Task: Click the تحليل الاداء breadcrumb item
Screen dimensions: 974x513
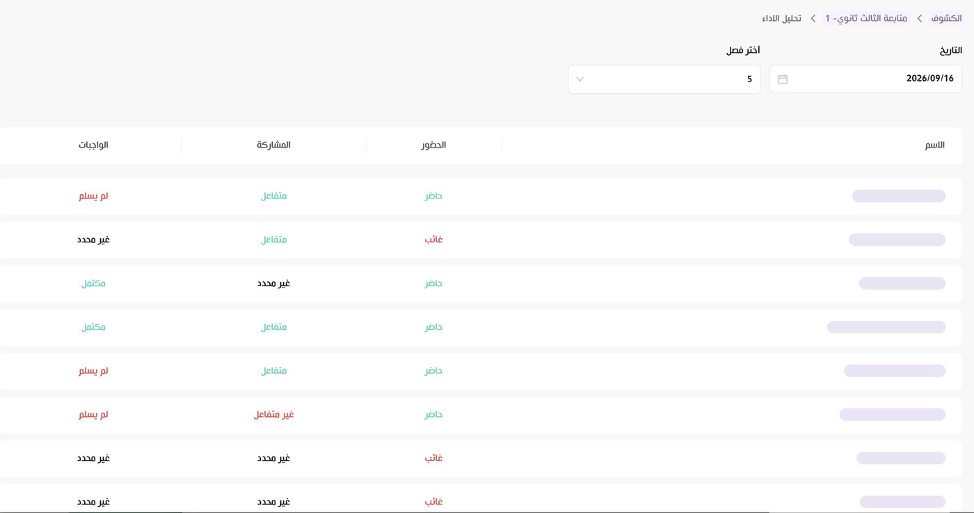Action: click(782, 18)
